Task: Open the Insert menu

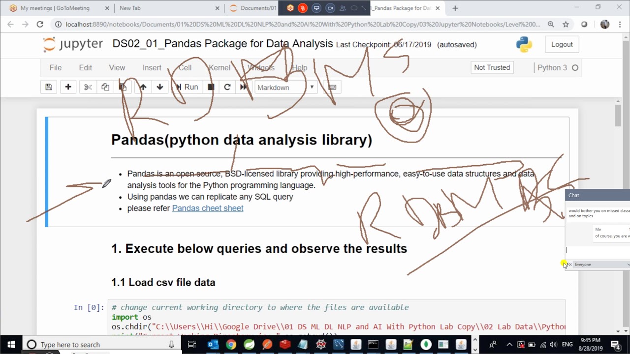Action: (x=152, y=68)
